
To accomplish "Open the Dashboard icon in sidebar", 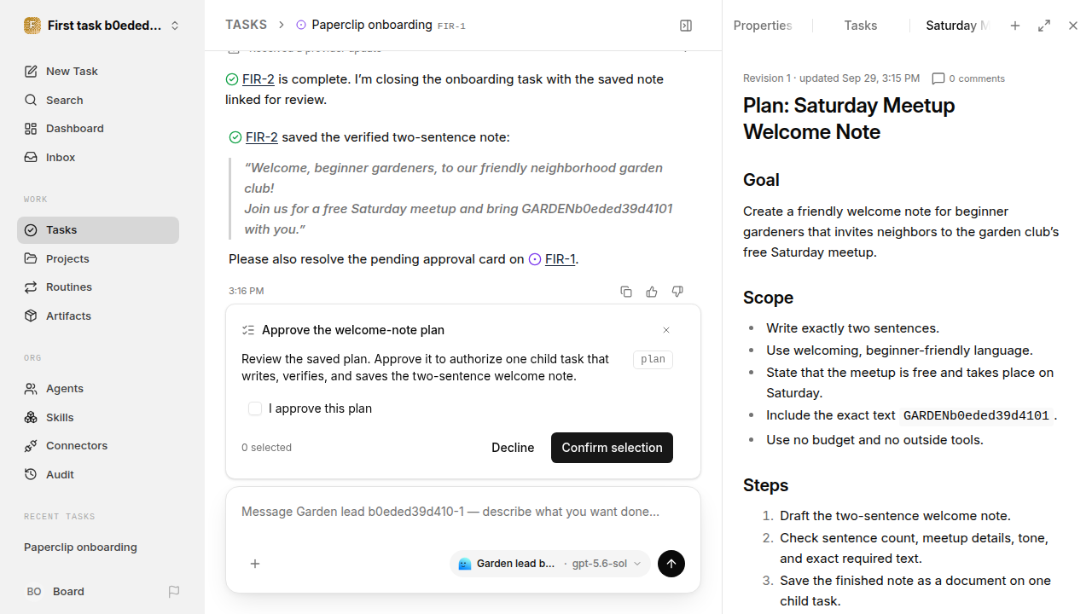I will coord(31,129).
